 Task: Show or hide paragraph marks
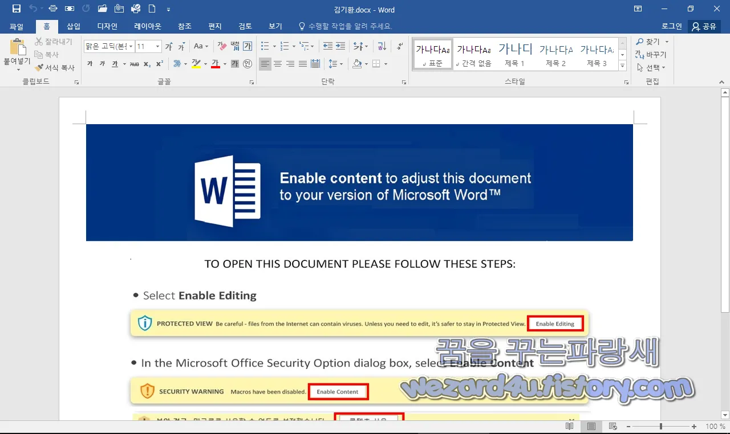400,47
